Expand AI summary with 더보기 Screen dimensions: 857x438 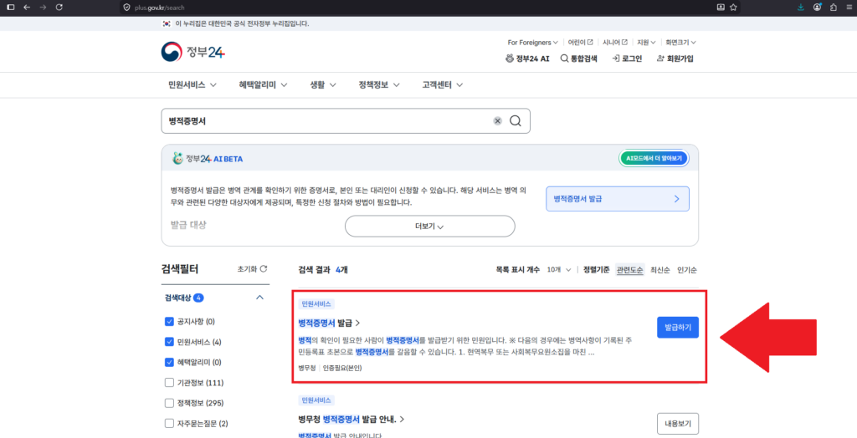click(x=429, y=226)
